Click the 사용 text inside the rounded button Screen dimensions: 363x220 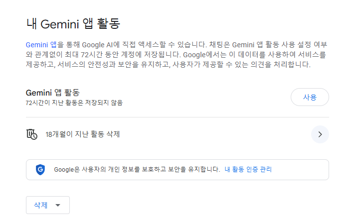tap(310, 97)
